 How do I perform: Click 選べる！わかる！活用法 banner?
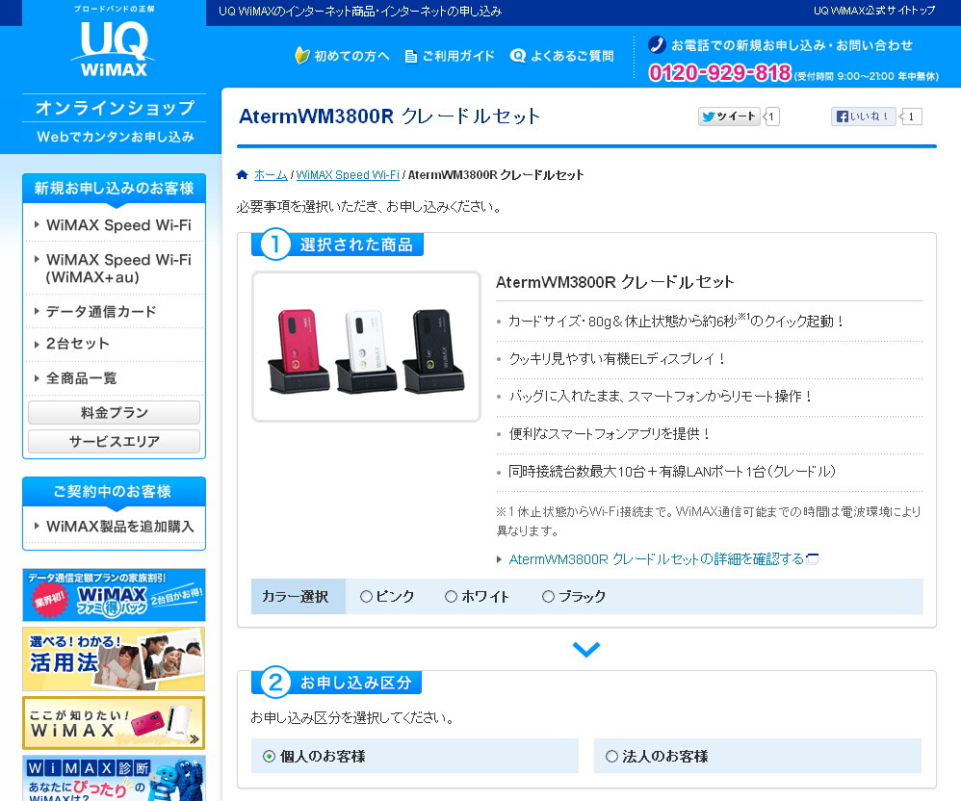pyautogui.click(x=114, y=659)
